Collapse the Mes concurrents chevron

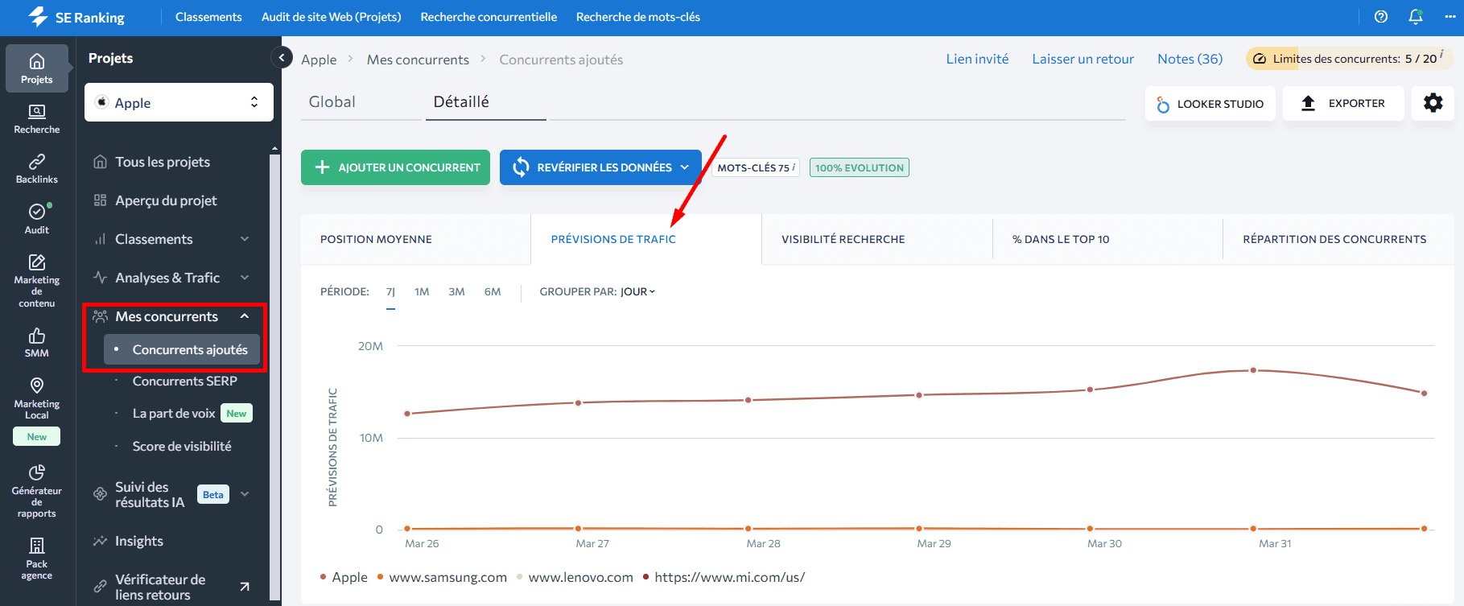(x=245, y=316)
